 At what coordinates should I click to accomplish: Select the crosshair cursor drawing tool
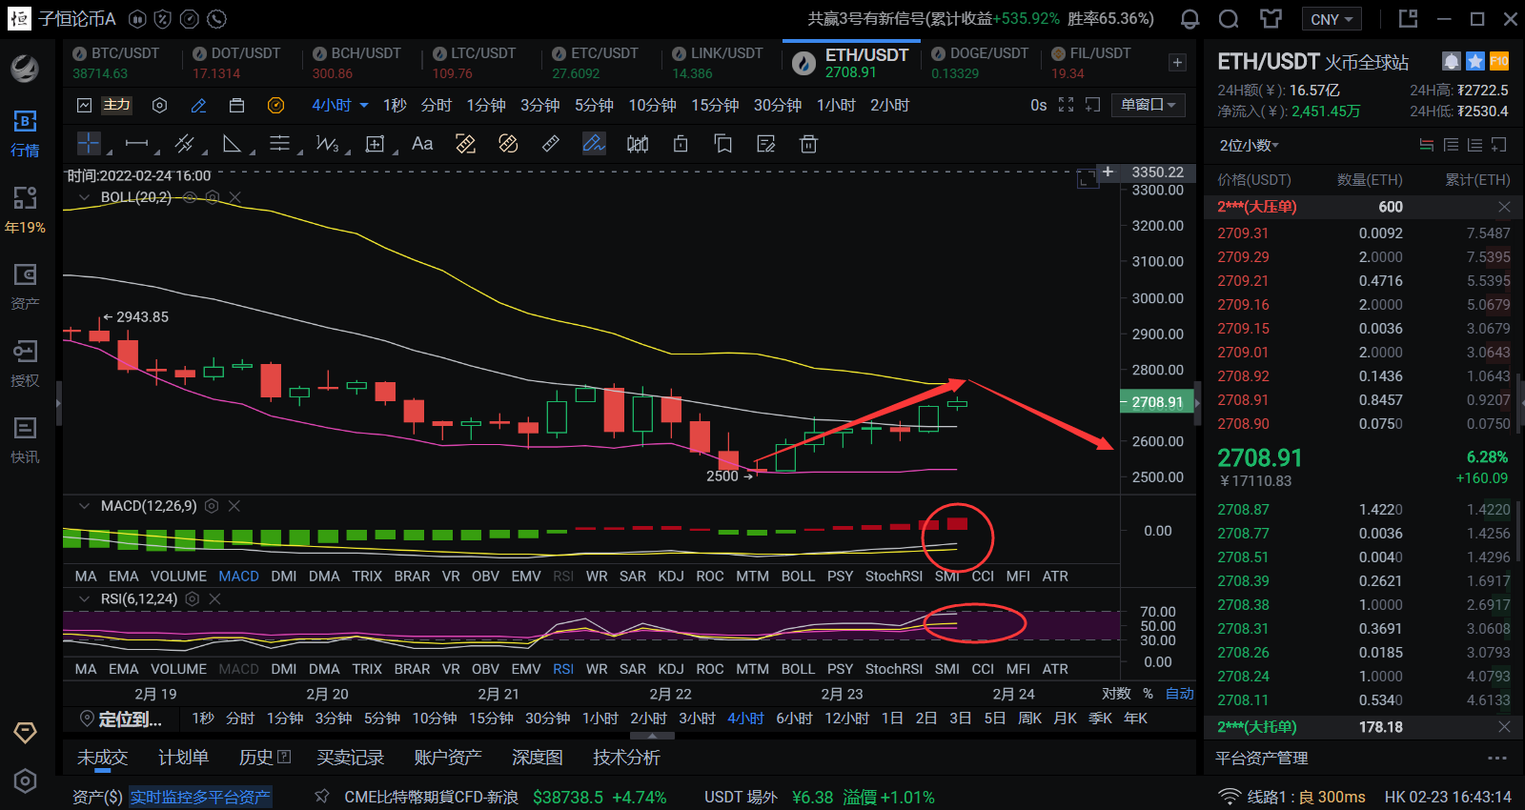[89, 144]
